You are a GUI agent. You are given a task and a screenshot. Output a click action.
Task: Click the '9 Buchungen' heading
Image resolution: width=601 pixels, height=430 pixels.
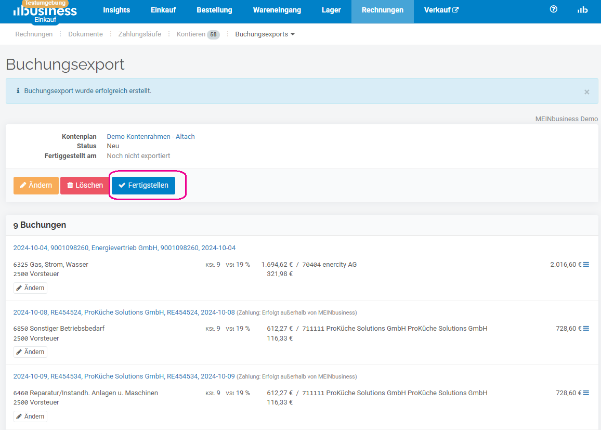click(x=40, y=225)
